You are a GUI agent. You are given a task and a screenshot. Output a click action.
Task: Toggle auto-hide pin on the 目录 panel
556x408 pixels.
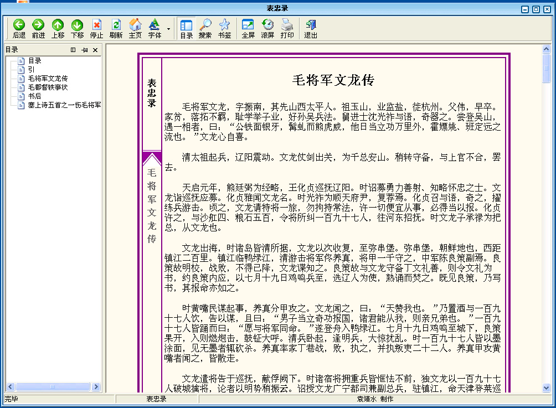coord(84,50)
